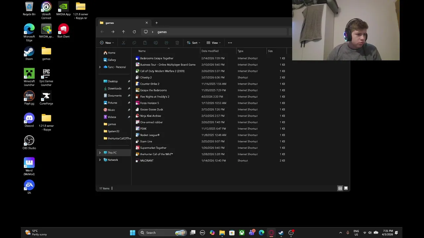Open File Explorer from the taskbar
Image resolution: width=424 pixels, height=238 pixels.
[x=222, y=233]
